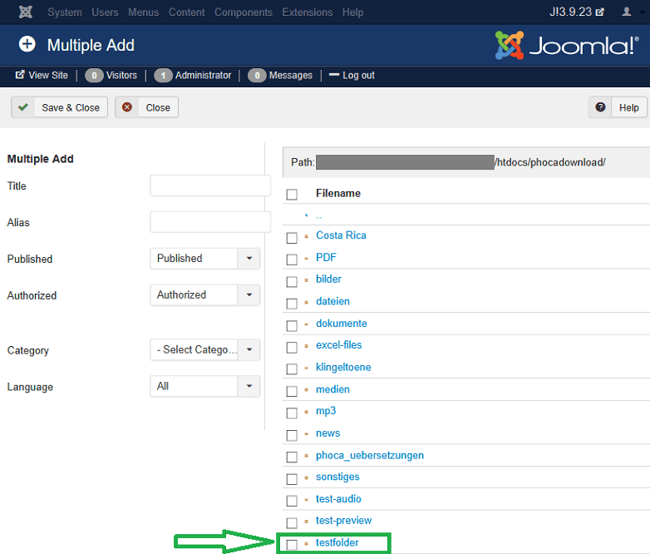Toggle the select-all checkbox beside Filename
The height and width of the screenshot is (554, 650).
click(x=292, y=194)
